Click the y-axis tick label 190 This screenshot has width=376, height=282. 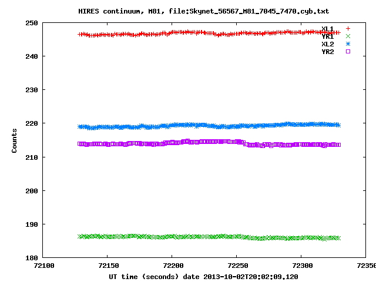coord(32,224)
